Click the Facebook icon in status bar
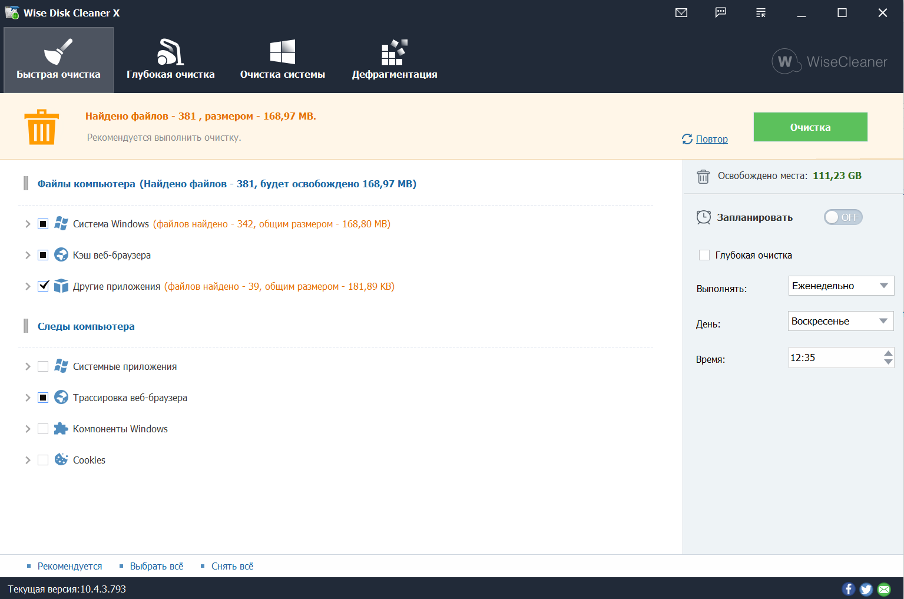The height and width of the screenshot is (599, 904). [x=849, y=589]
